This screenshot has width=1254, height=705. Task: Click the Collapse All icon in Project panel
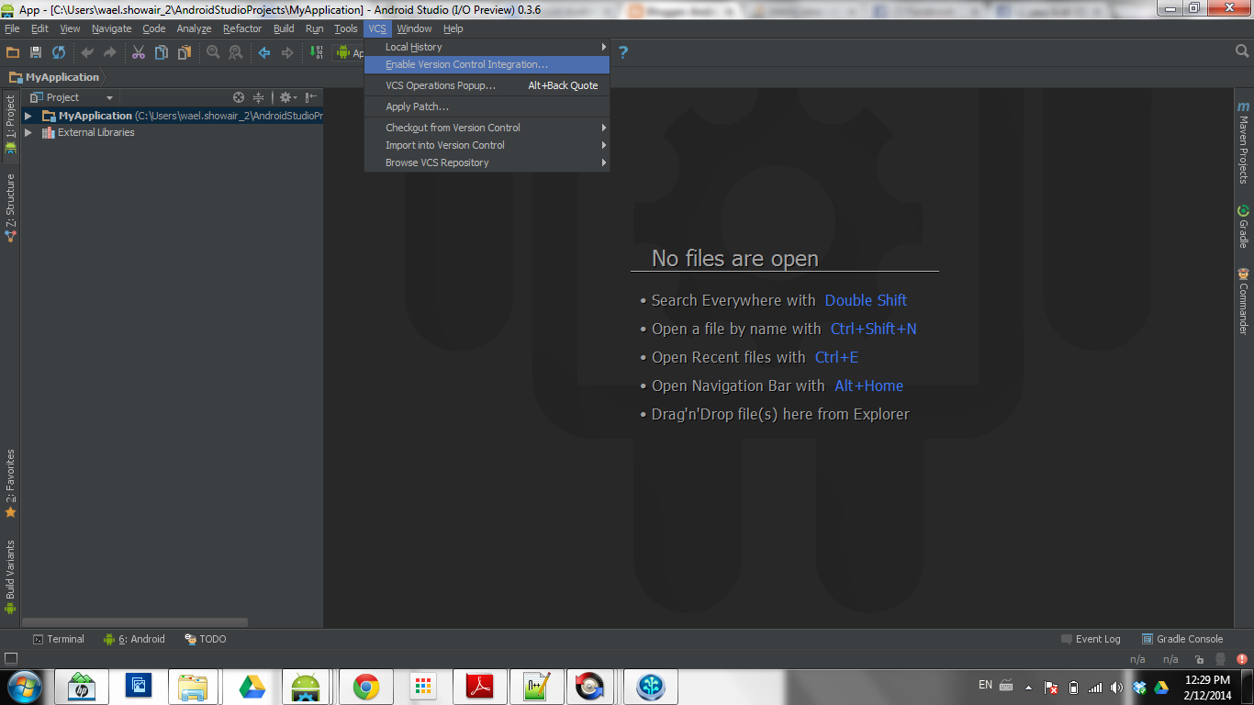click(259, 97)
